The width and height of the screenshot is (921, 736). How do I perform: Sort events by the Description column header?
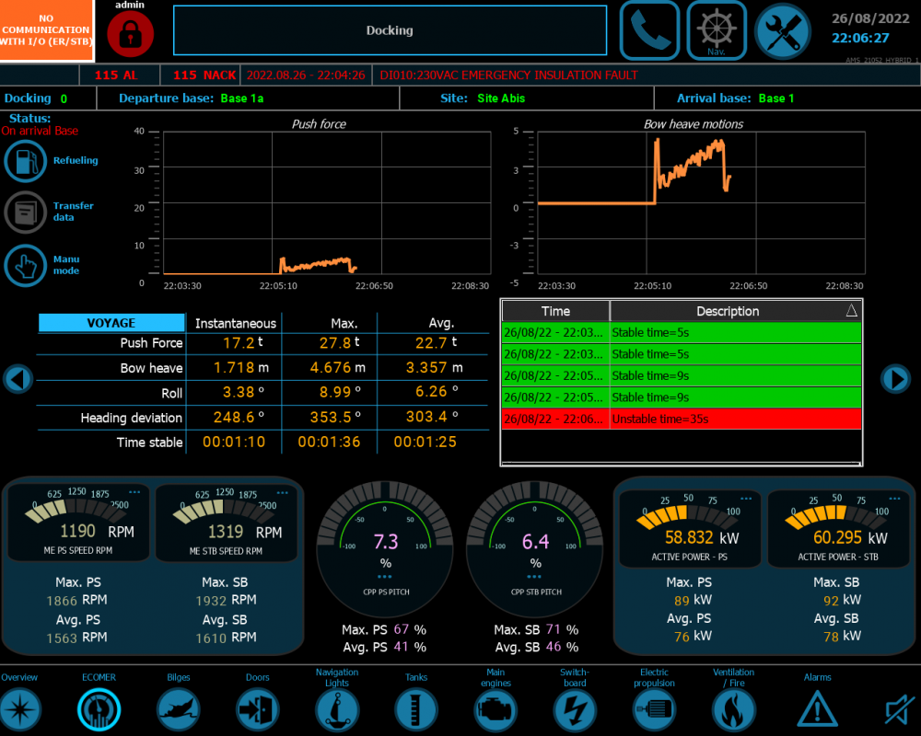(728, 311)
